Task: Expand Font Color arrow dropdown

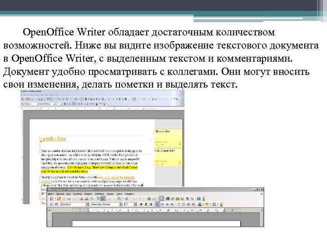Action: tap(203, 204)
